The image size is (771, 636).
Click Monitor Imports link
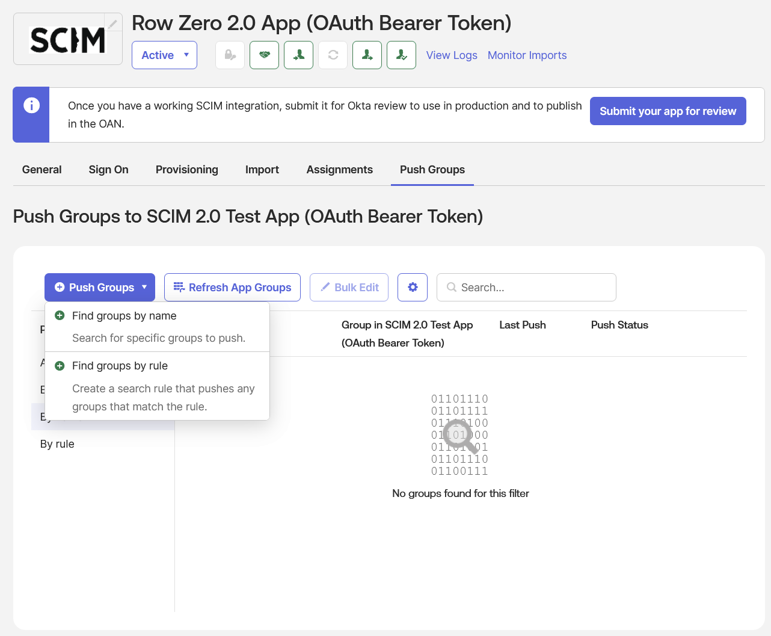527,55
